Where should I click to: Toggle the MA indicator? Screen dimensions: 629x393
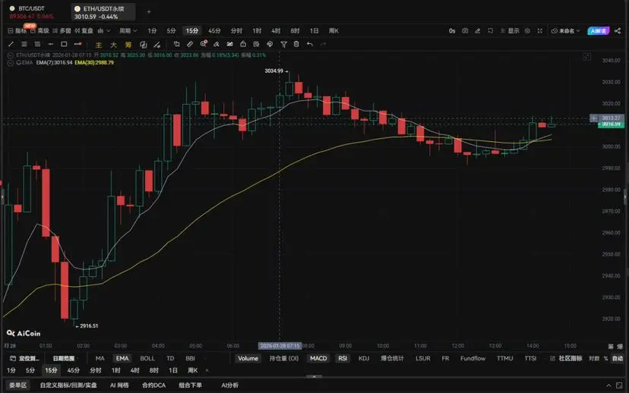tap(100, 358)
